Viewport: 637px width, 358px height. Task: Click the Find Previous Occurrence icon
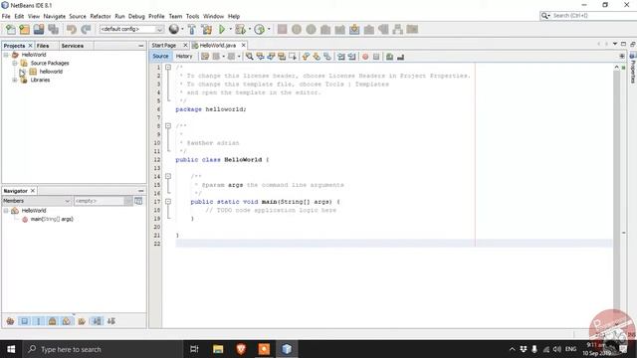pyautogui.click(x=260, y=57)
